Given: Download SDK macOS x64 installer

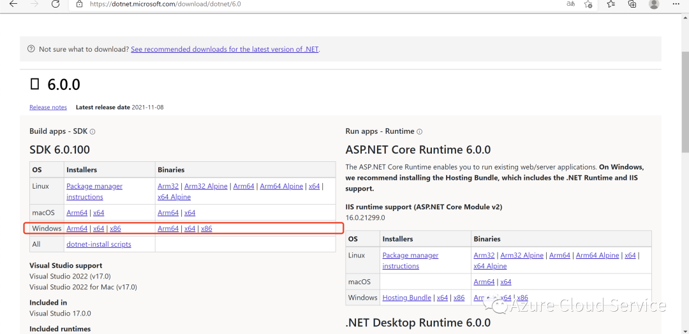Looking at the screenshot, I should click(x=98, y=212).
